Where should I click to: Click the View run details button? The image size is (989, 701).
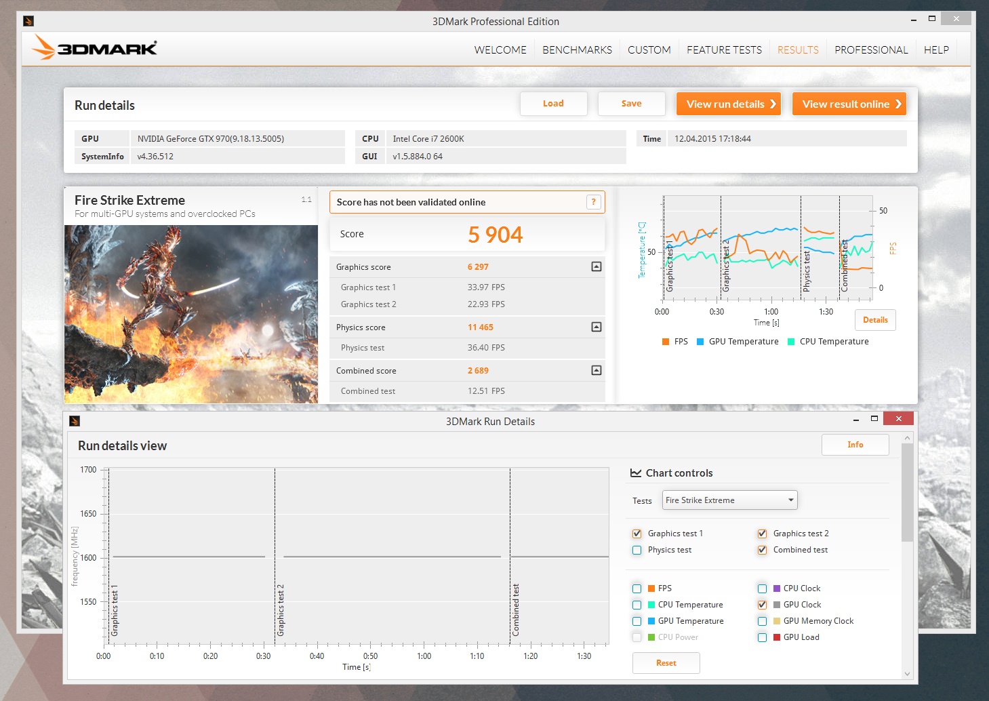point(729,104)
